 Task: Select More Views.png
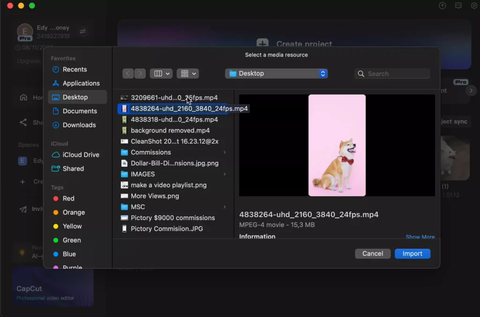click(x=155, y=196)
